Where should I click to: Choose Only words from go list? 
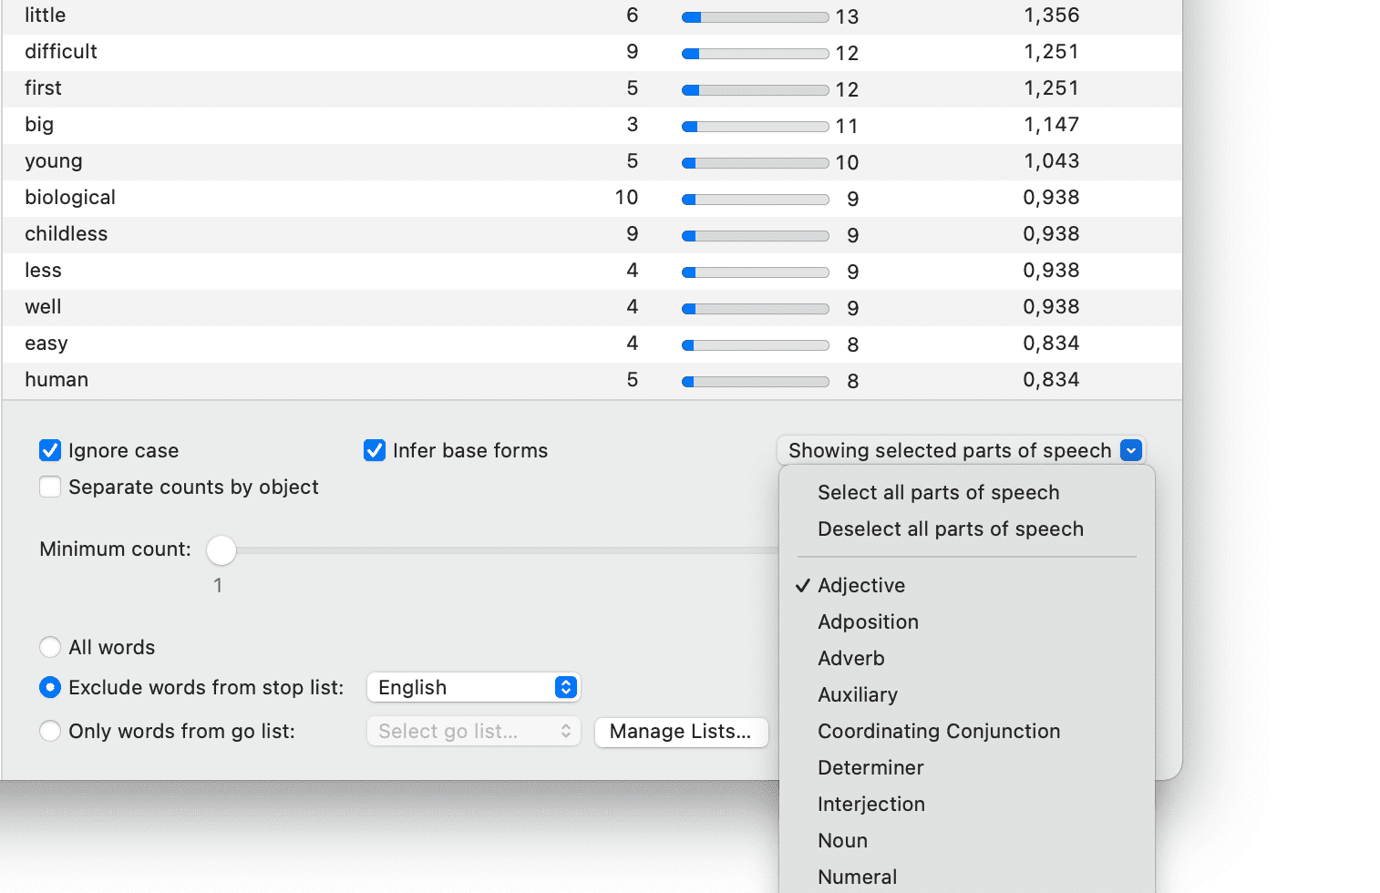click(50, 731)
